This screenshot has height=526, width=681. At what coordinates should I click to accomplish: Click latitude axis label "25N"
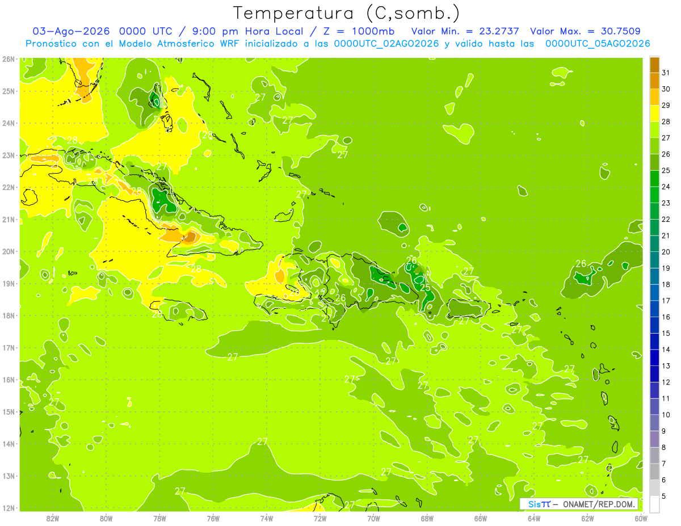[x=9, y=91]
